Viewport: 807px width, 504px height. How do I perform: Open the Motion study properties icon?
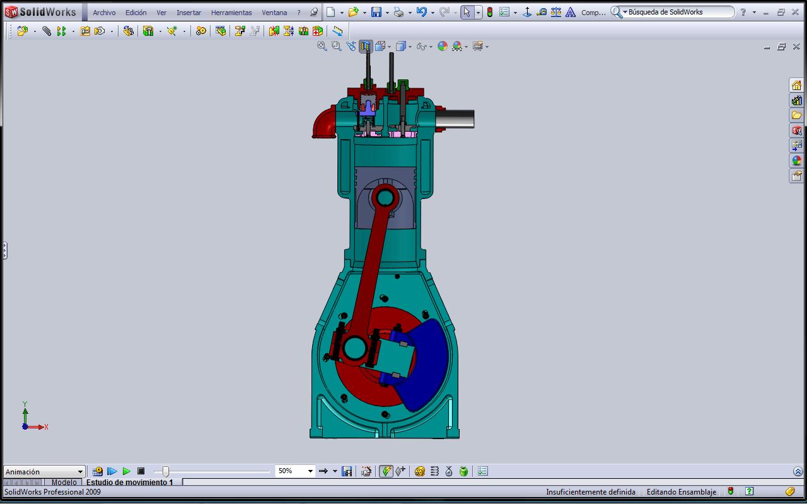(483, 471)
